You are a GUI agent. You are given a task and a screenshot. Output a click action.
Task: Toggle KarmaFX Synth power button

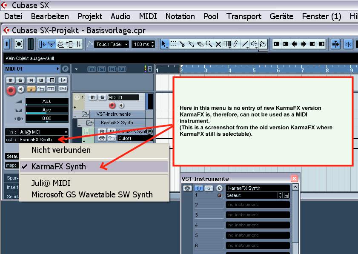click(199, 188)
